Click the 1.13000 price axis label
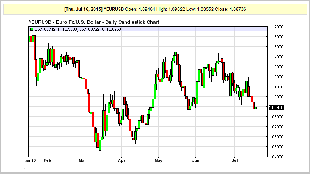Screen dimensions: 310x174 click(276, 67)
